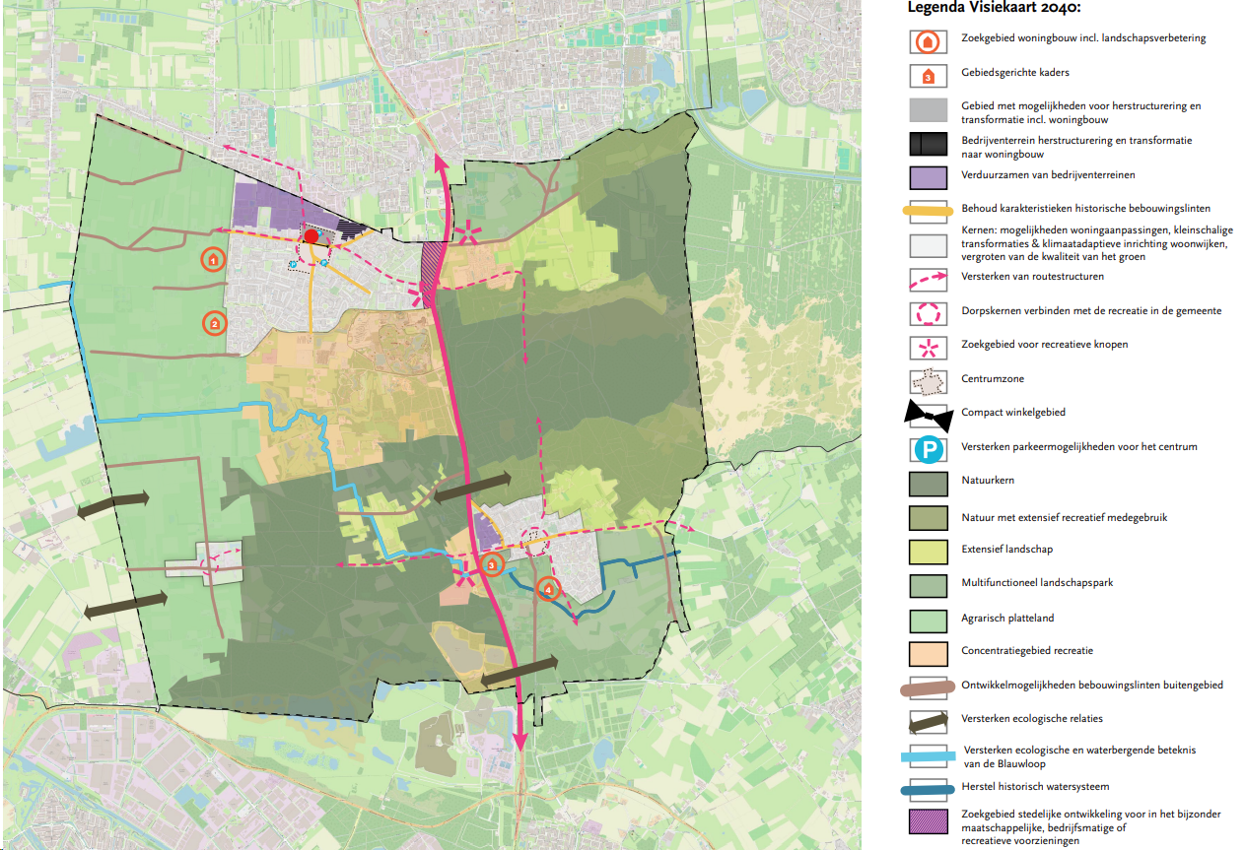Image resolution: width=1246 pixels, height=850 pixels.
Task: Pick the purple Verduurzamen van bedrijventerreinen swatch
Action: (929, 177)
